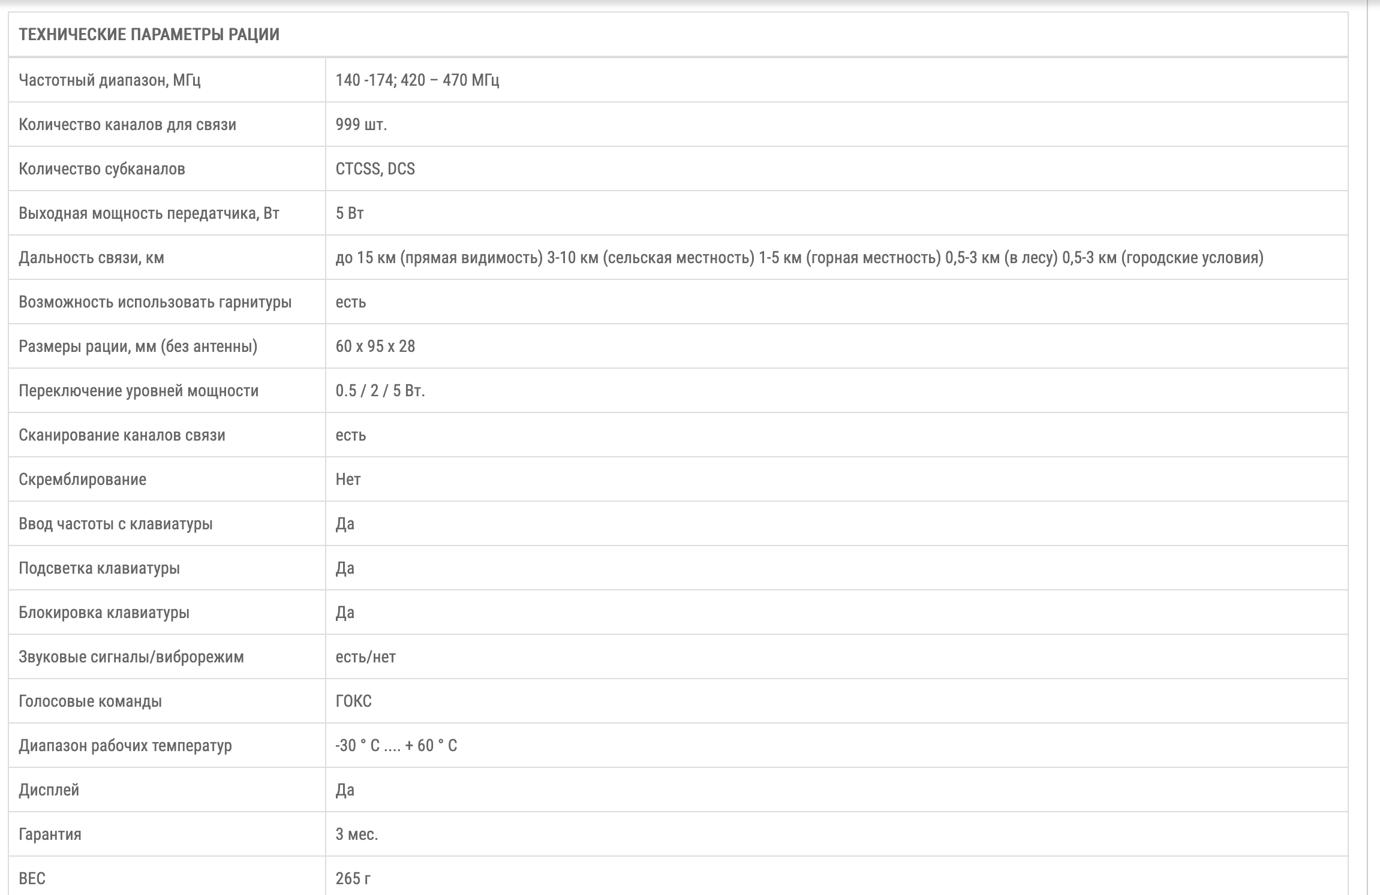Click the 0.5 / 2 / 5 Вт. power levels value

(x=380, y=391)
